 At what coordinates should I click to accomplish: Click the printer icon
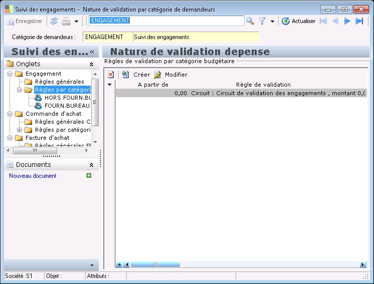(x=66, y=21)
